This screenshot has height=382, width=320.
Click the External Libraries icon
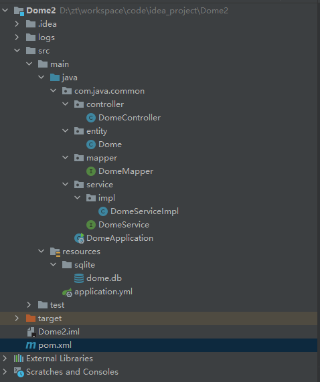point(19,359)
